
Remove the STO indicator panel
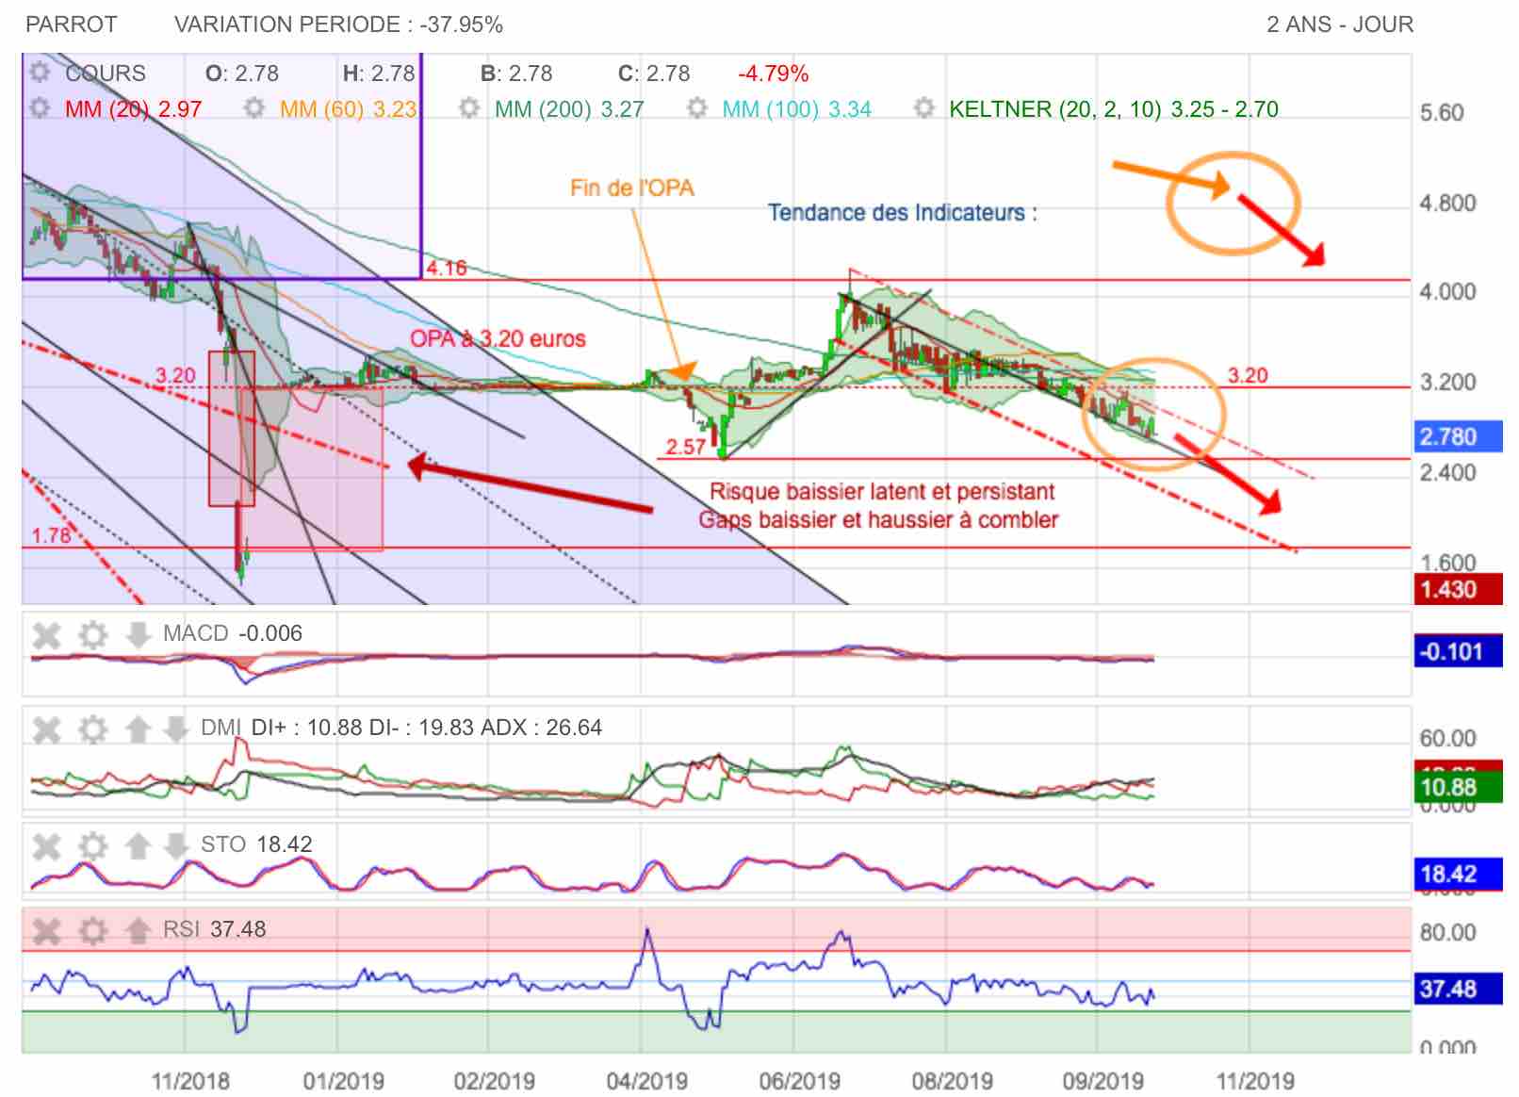click(46, 845)
